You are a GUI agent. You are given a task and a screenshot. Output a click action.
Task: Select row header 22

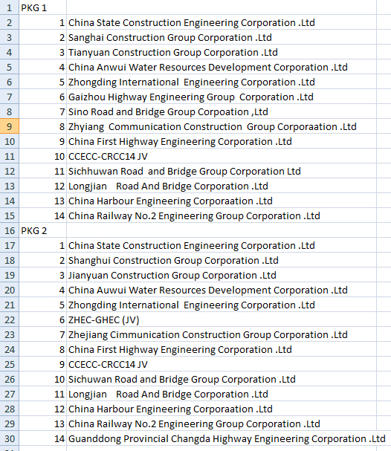[x=9, y=319]
